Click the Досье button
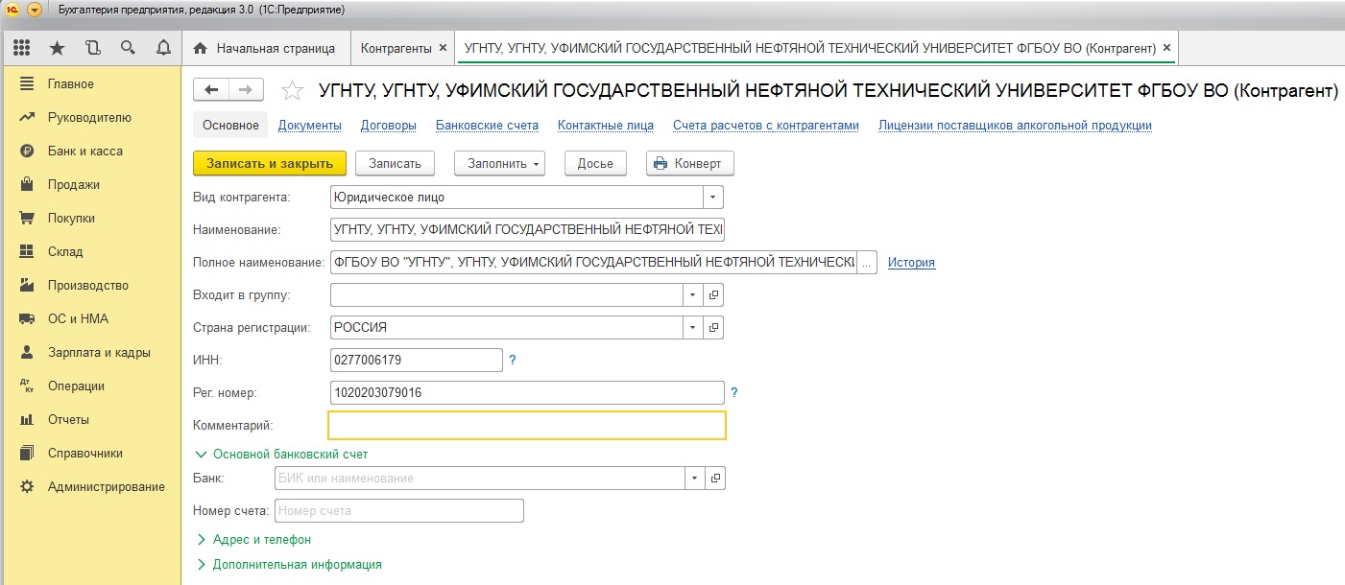1345x585 pixels. pos(595,164)
